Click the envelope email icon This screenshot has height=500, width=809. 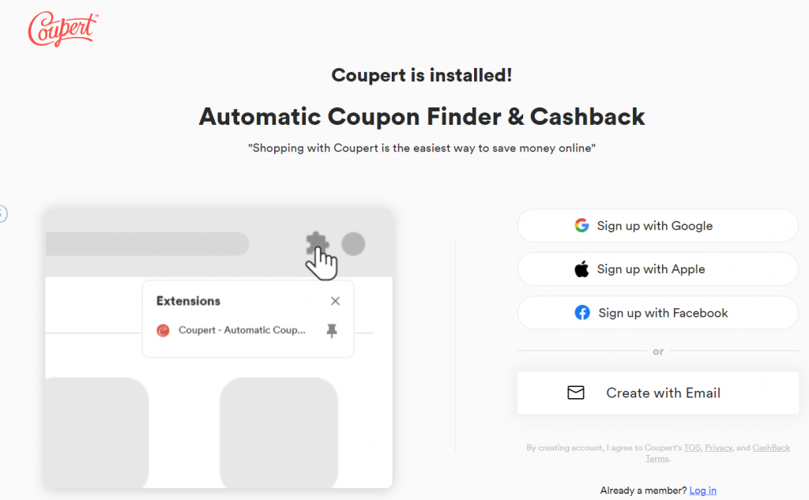pyautogui.click(x=576, y=393)
